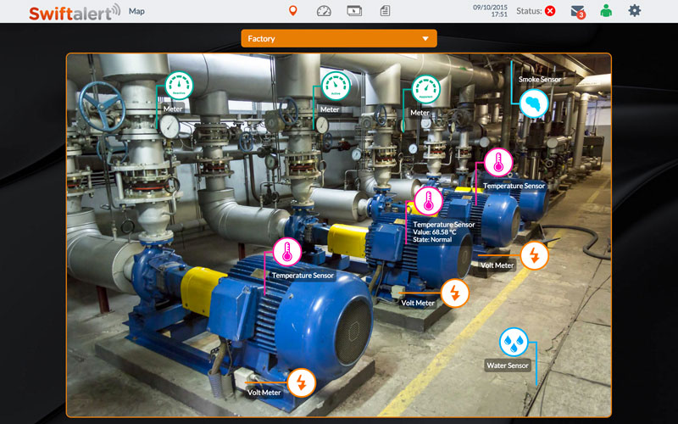Screen dimensions: 678x424
Task: Click the Volt Meter label on farthest pump
Action: [497, 265]
